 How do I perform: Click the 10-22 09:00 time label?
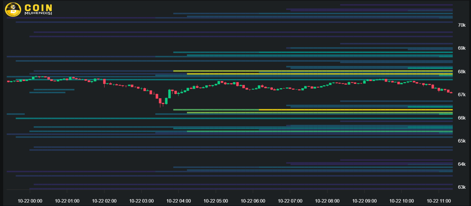pyautogui.click(x=364, y=201)
